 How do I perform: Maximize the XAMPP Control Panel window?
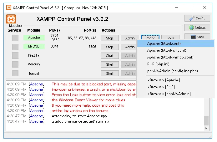(x=190, y=8)
